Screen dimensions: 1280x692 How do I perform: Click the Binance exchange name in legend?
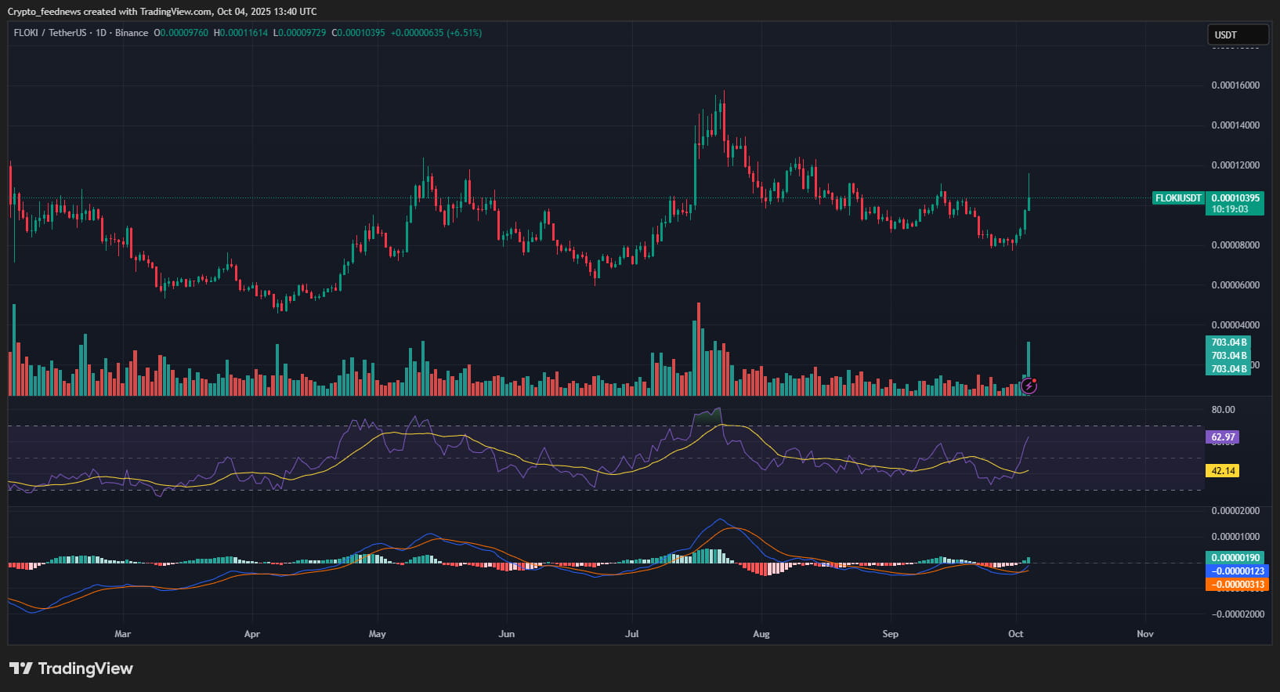[132, 33]
